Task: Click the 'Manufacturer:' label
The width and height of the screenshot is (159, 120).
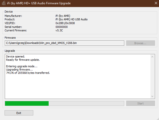Action: click(x=13, y=16)
